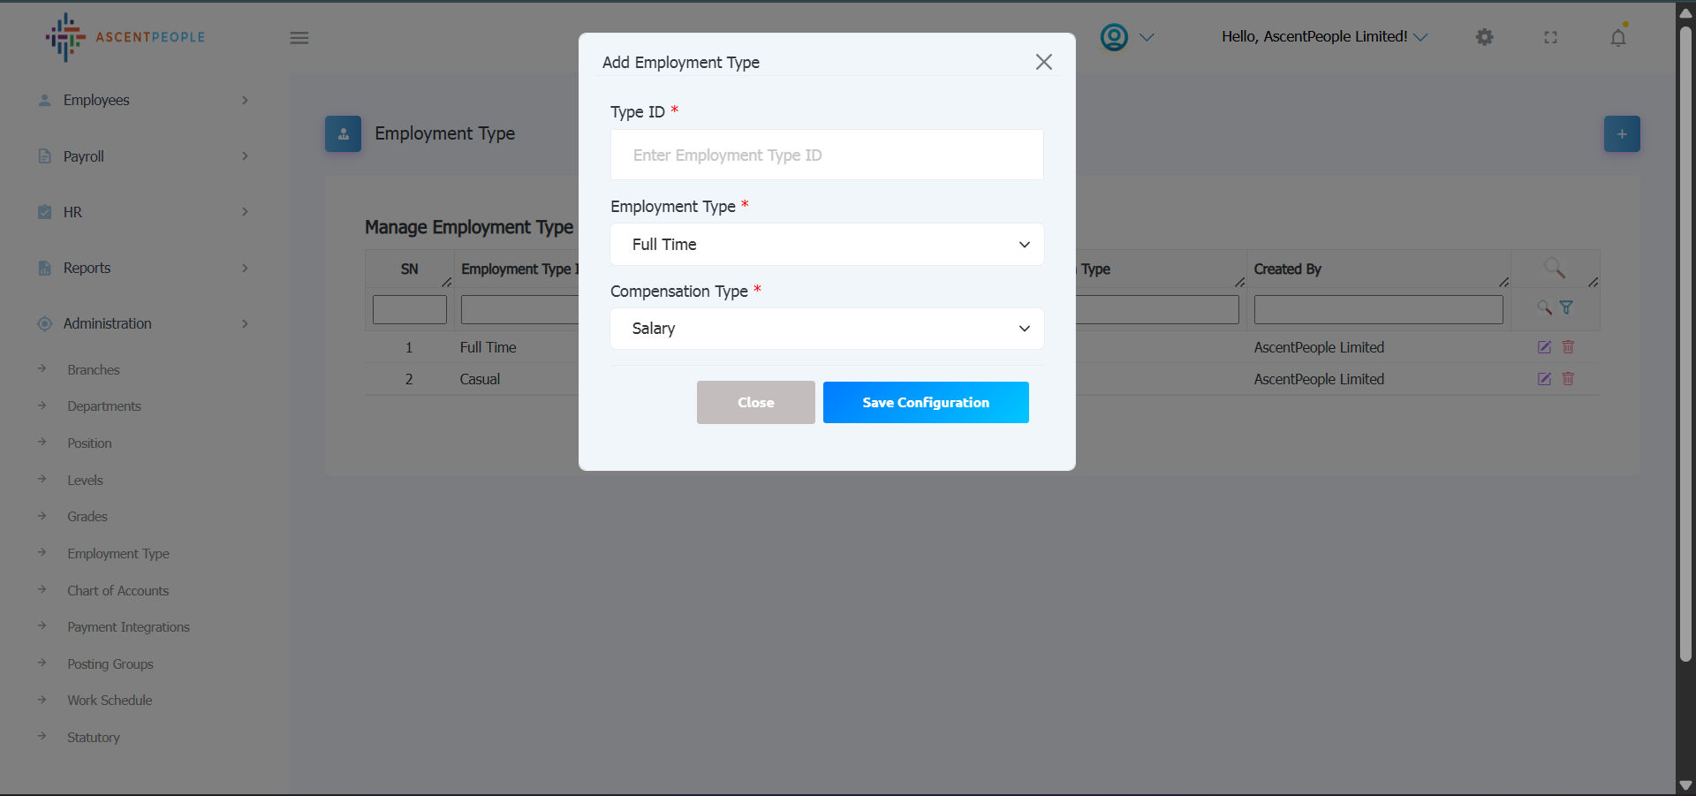The image size is (1696, 796).
Task: Open the notifications bell
Action: [1617, 37]
